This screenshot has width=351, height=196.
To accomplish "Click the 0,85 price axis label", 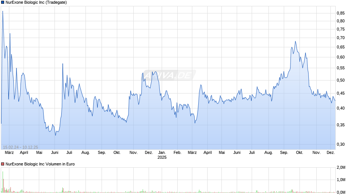I will (341, 13).
